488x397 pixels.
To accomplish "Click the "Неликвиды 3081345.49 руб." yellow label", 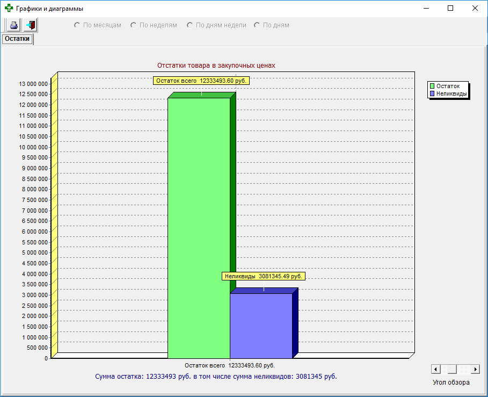I will tap(263, 276).
